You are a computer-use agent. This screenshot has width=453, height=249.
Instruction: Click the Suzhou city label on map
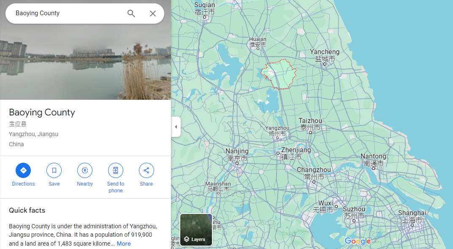click(354, 212)
